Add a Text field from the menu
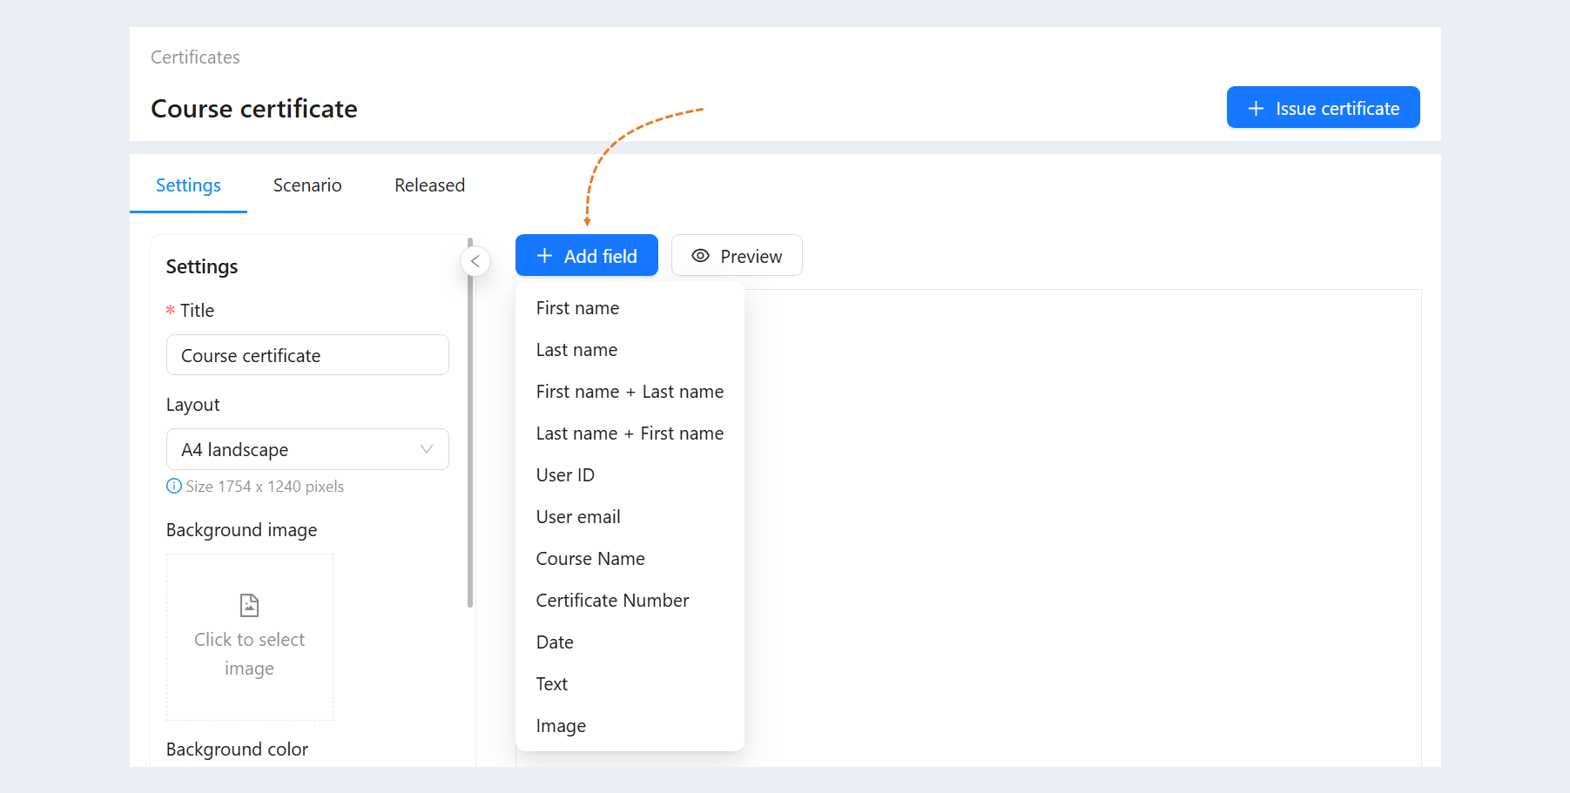Viewport: 1570px width, 793px height. [x=630, y=684]
